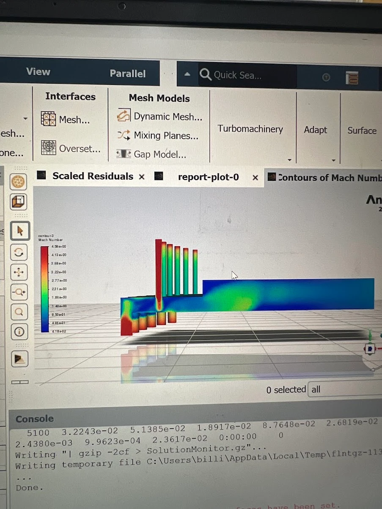Image resolution: width=382 pixels, height=509 pixels.
Task: Open the selection filter 'all' dropdown
Action: coord(345,389)
